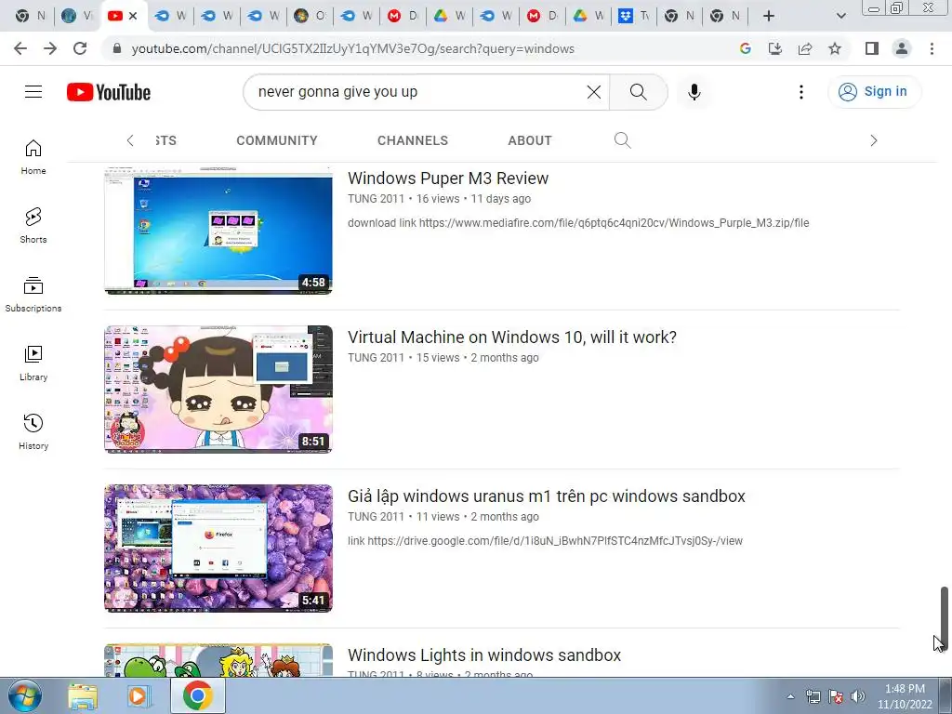This screenshot has width=952, height=714.
Task: Click the Chrome taskbar button
Action: click(197, 696)
